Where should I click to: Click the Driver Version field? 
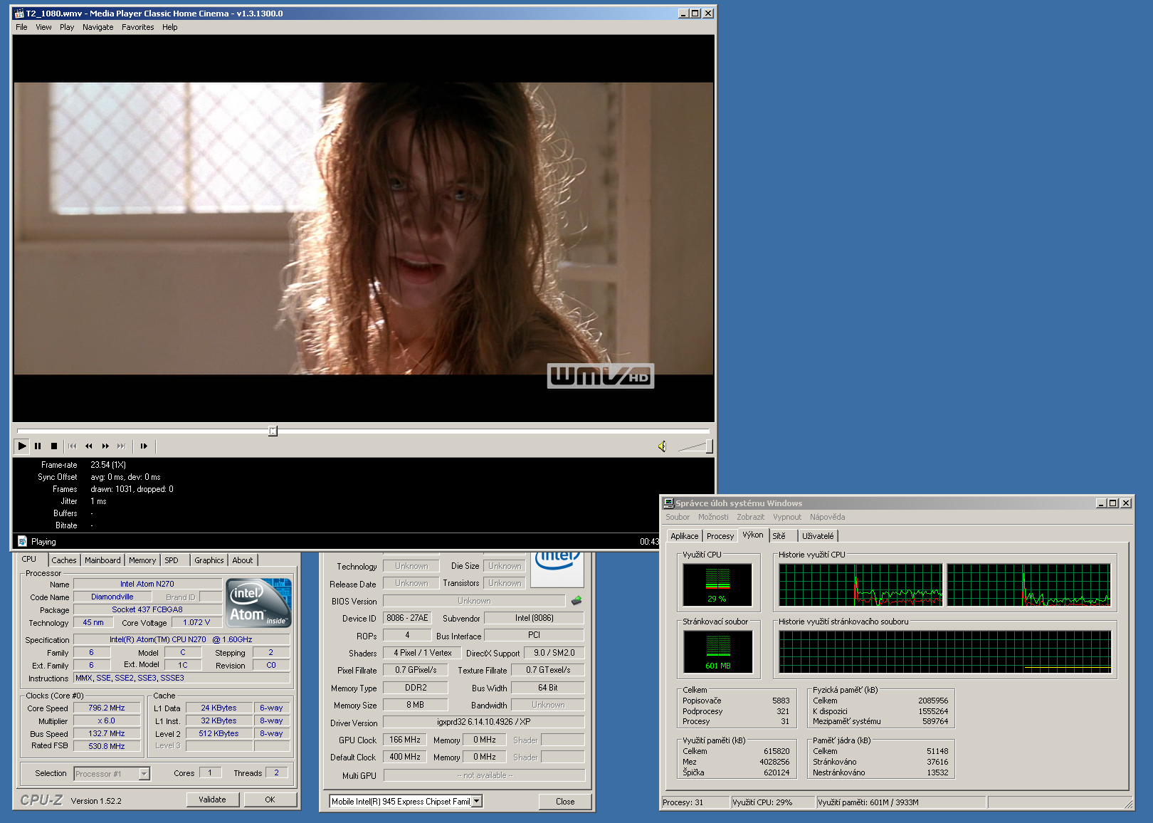click(484, 722)
